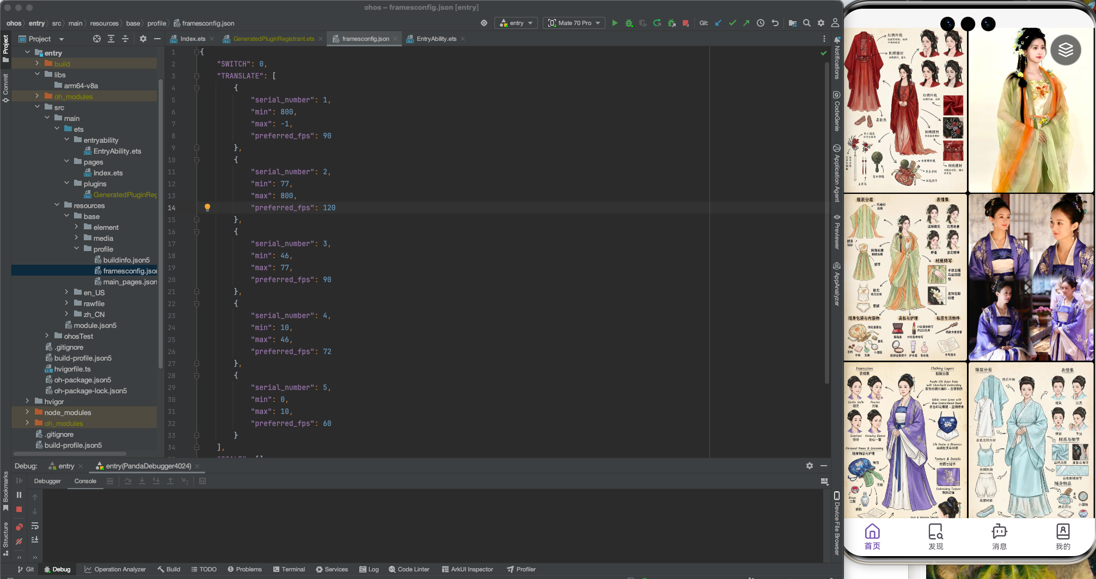Click the Git commit checkmark icon

732,23
